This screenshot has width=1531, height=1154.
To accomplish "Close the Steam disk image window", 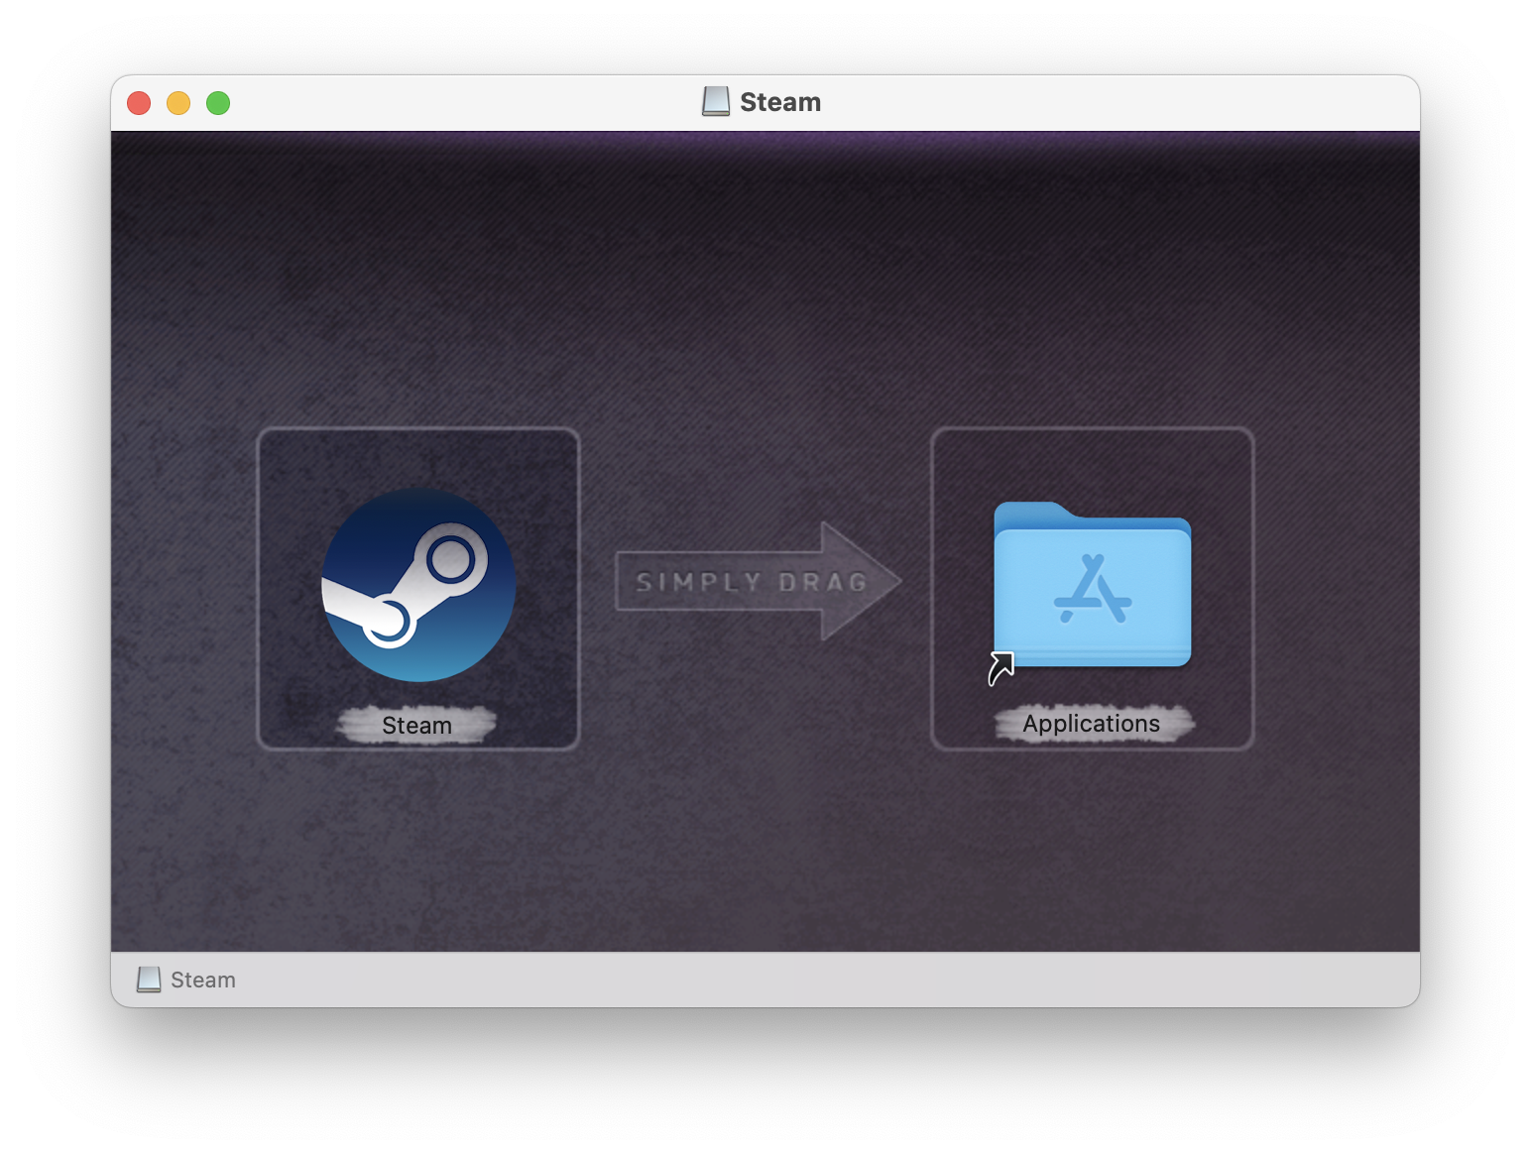I will click(139, 103).
